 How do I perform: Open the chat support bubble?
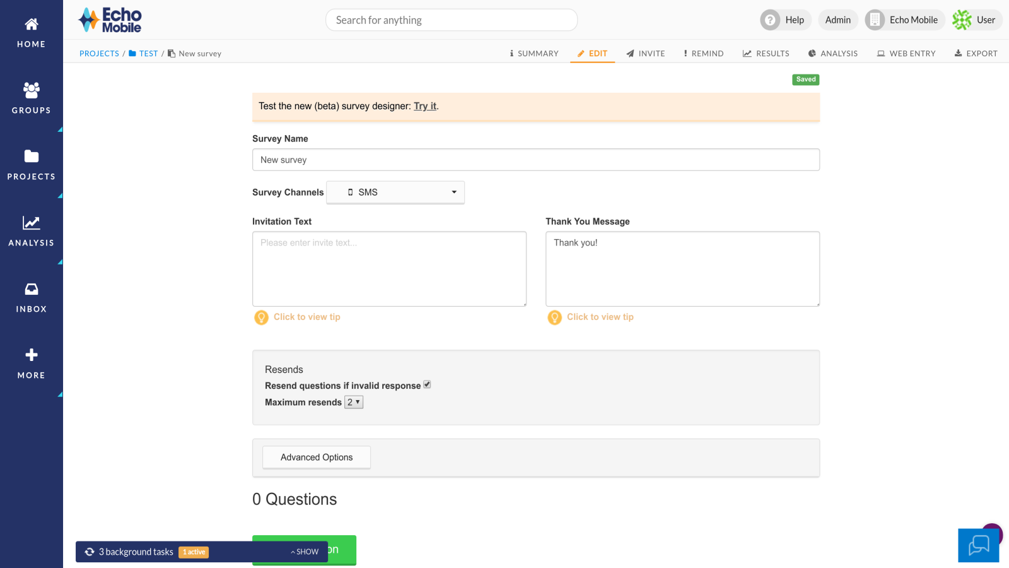tap(978, 545)
